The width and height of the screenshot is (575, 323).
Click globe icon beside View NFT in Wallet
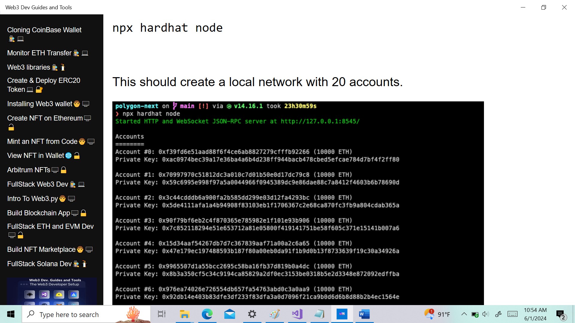pyautogui.click(x=69, y=156)
